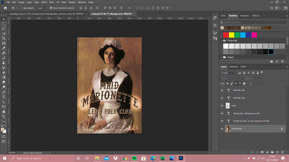Screen dimensions: 289x162
Task: Open layer style fx menu
Action: coord(257,152)
